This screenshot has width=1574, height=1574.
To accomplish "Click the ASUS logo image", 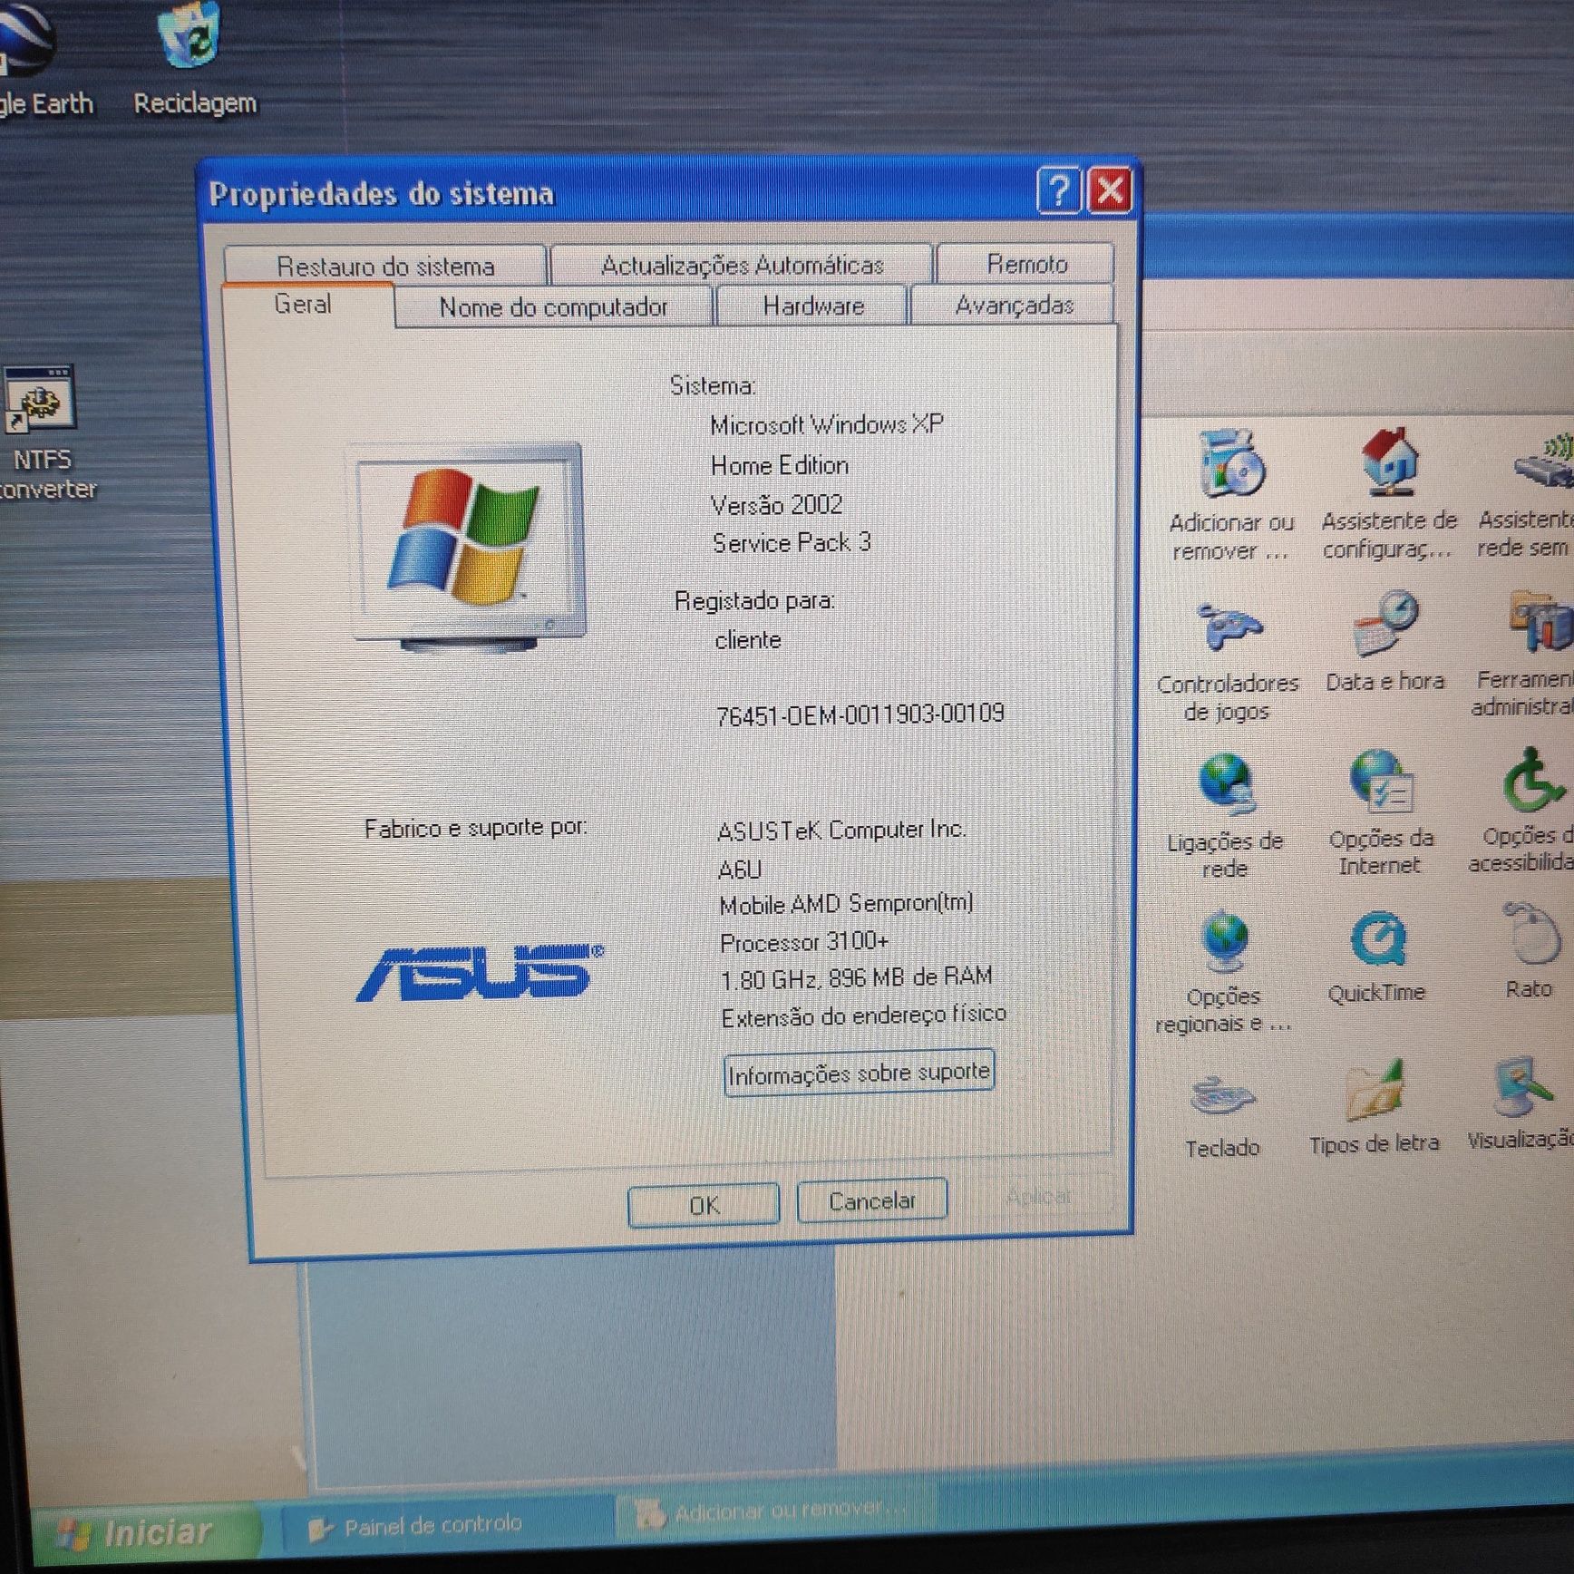I will click(481, 972).
